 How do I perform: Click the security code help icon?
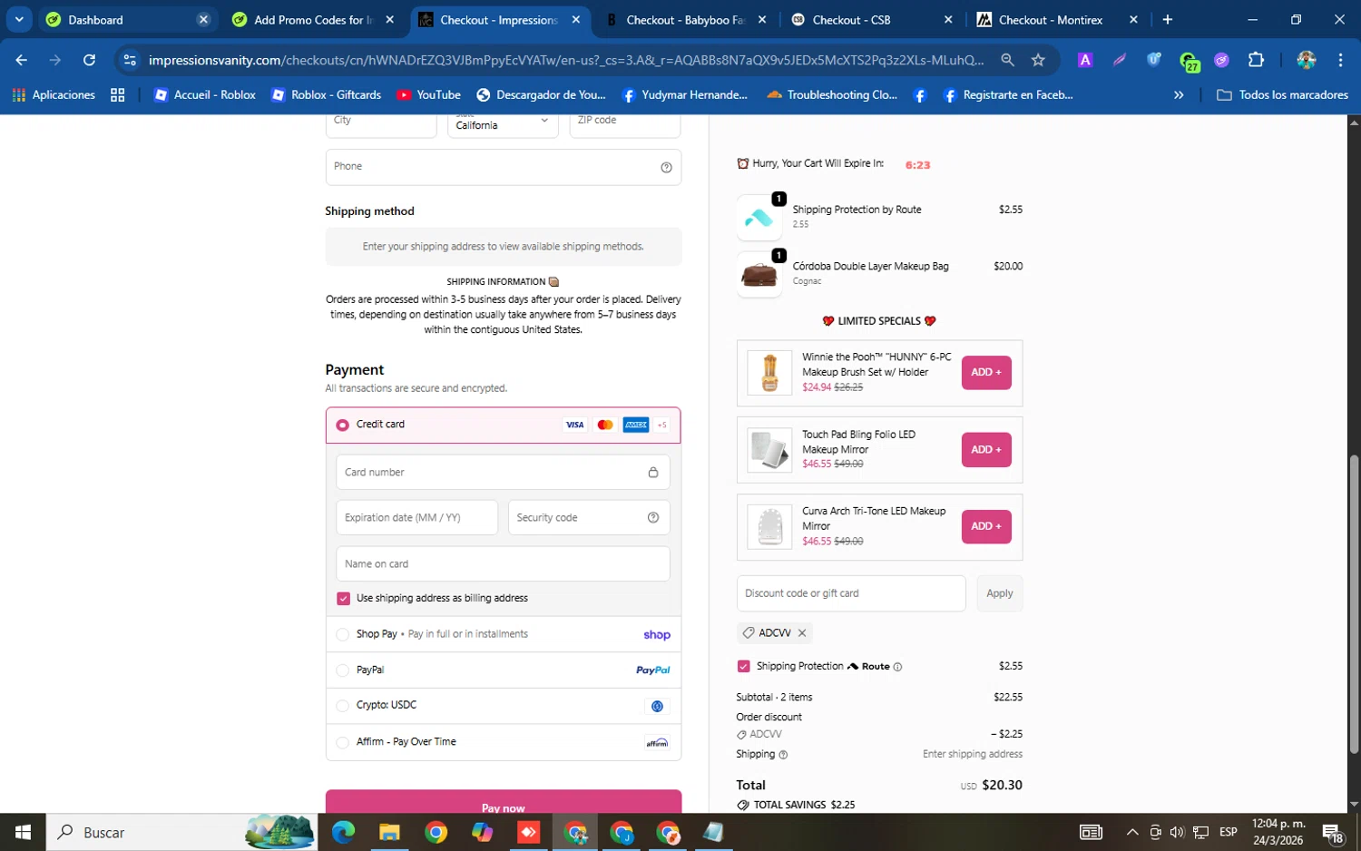click(x=653, y=517)
